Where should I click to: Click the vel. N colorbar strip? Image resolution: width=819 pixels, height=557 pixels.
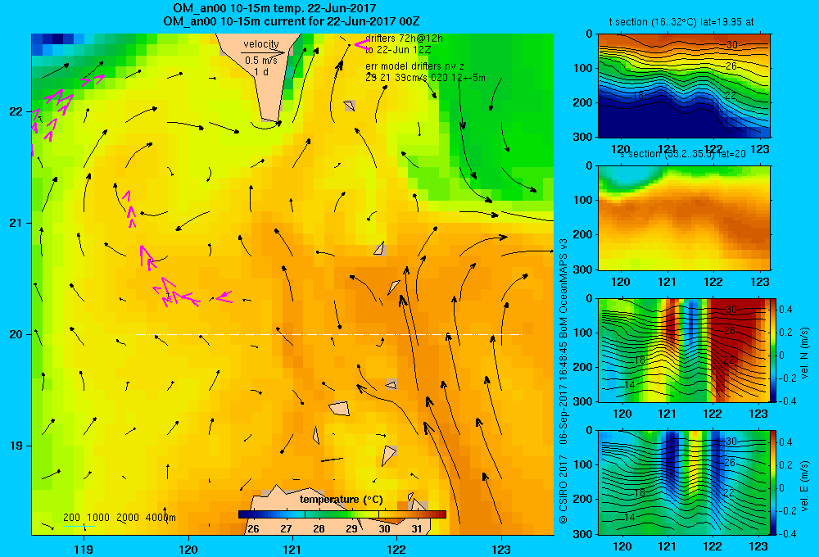pyautogui.click(x=773, y=350)
